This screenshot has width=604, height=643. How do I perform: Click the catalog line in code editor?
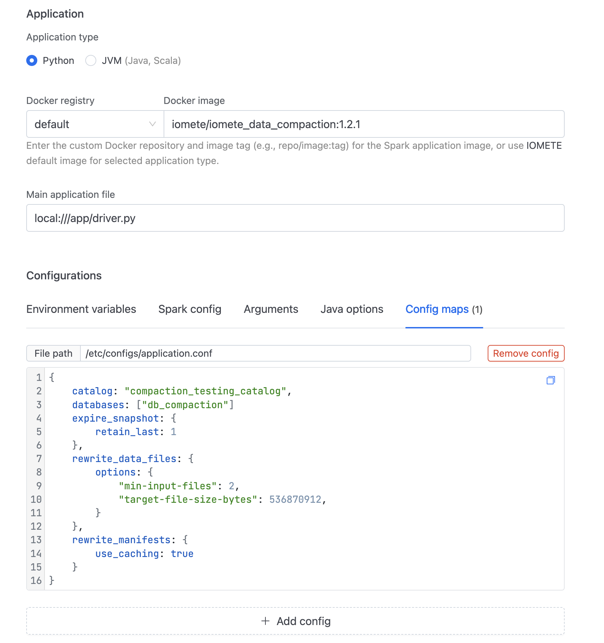[182, 391]
